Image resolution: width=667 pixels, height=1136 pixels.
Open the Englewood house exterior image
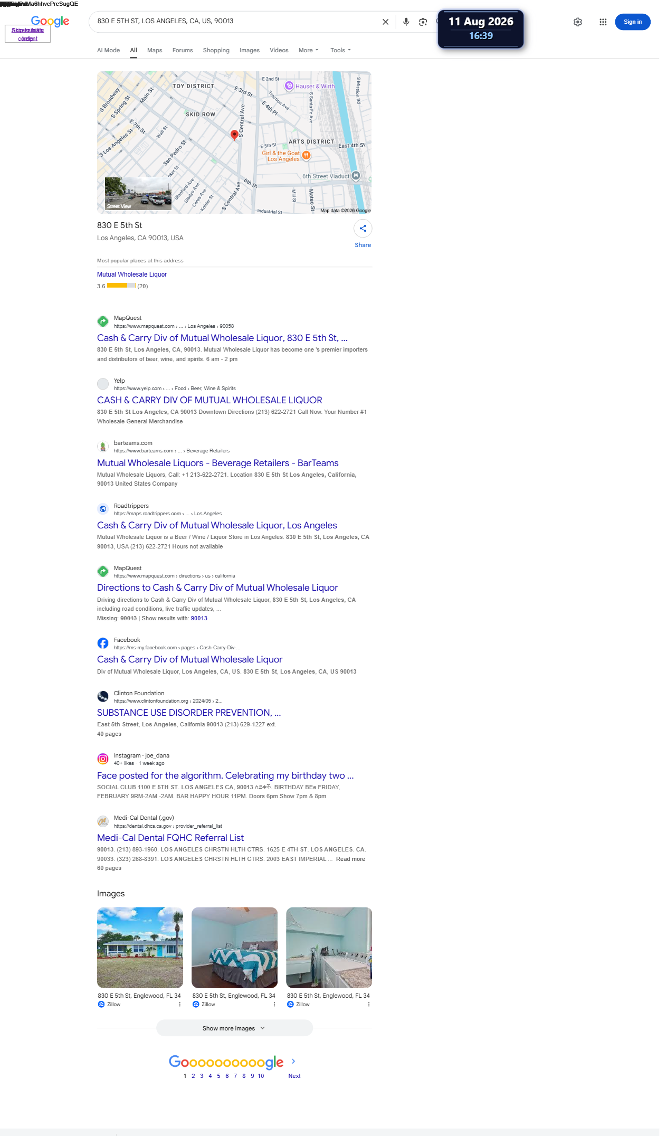[x=140, y=948]
